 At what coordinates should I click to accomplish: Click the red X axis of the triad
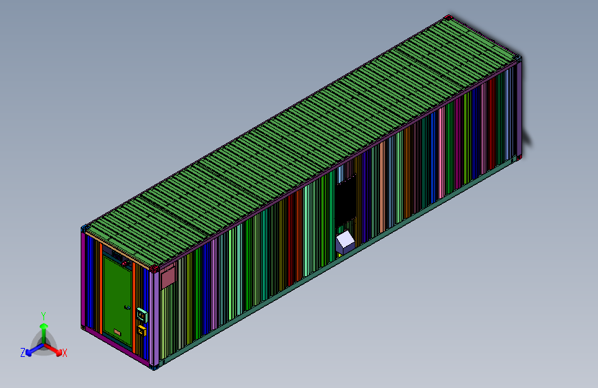pyautogui.click(x=54, y=350)
